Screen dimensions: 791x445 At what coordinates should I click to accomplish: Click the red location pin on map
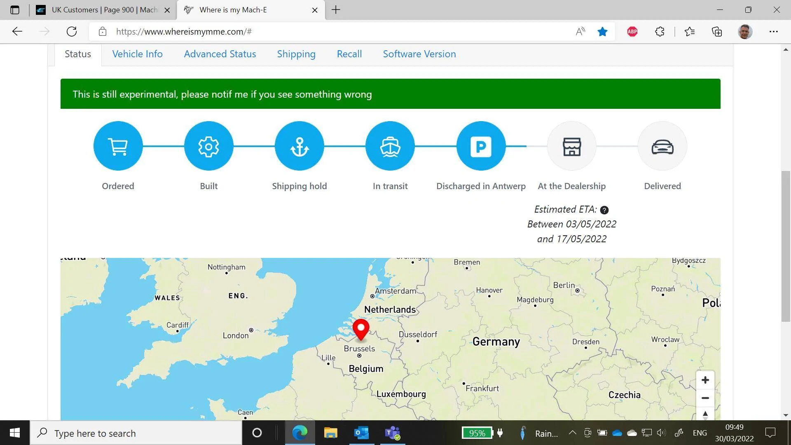[361, 330]
